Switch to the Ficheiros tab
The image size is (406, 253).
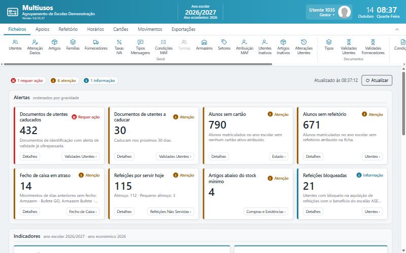point(17,29)
